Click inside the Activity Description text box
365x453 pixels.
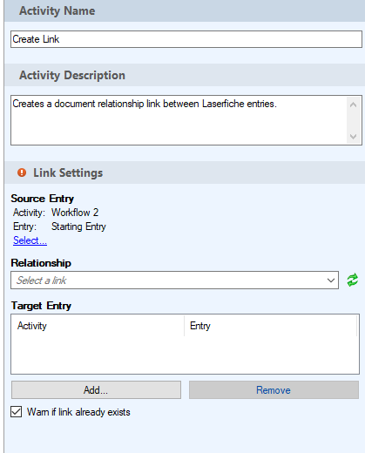point(179,120)
